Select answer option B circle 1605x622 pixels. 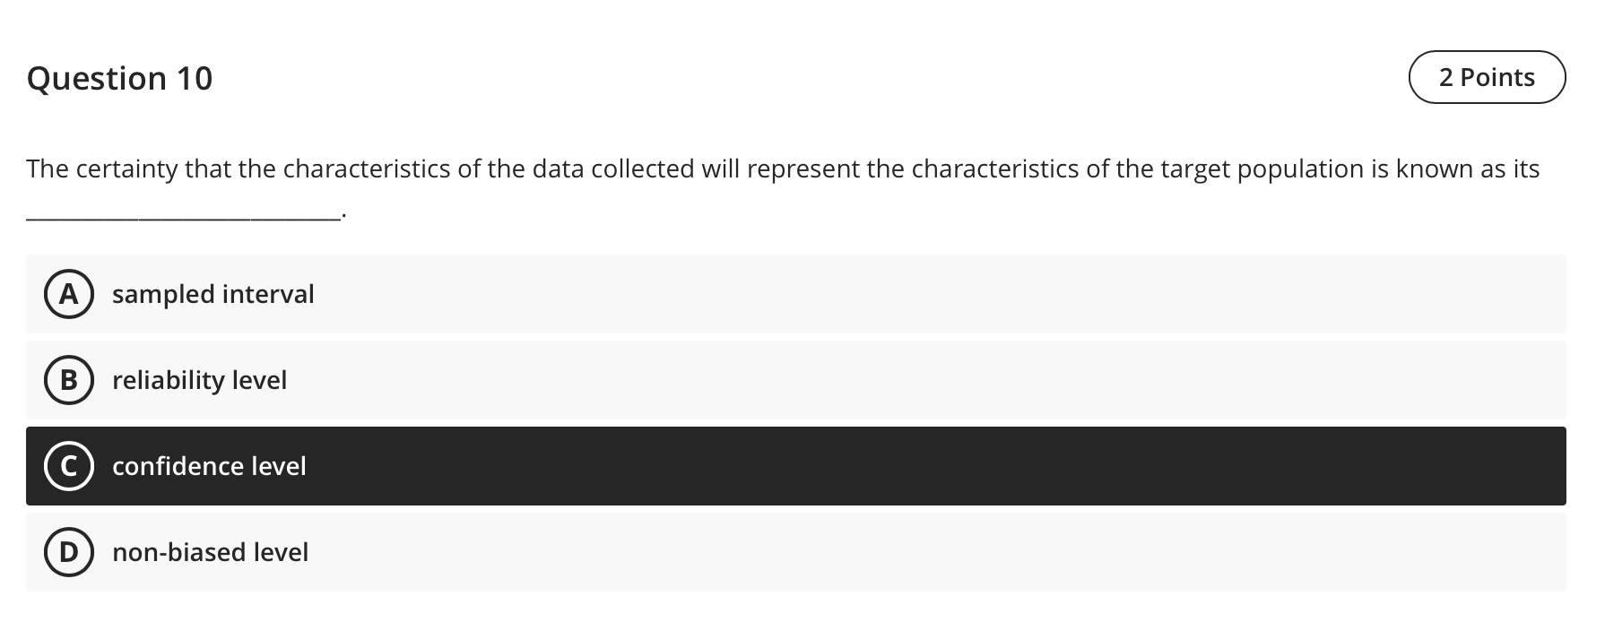click(x=68, y=380)
